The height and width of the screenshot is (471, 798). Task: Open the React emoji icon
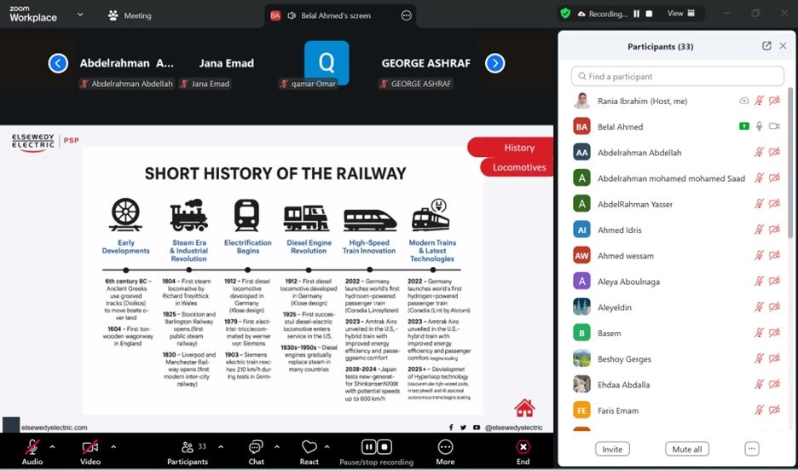(x=309, y=447)
